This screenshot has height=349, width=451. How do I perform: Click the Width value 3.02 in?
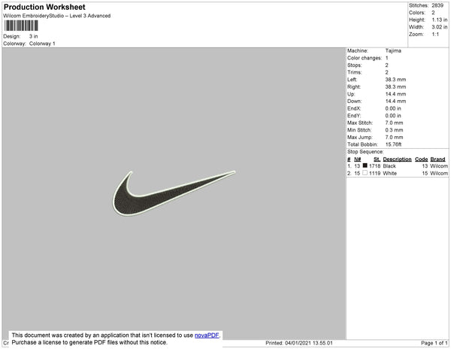coord(440,27)
